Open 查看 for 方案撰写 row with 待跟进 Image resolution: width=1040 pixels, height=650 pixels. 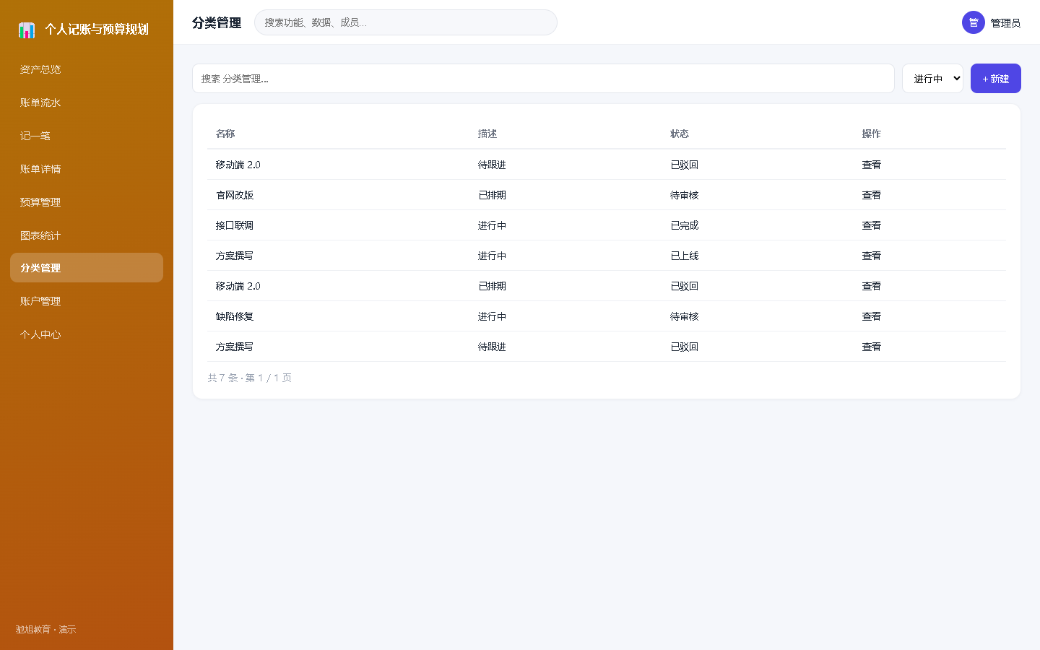tap(872, 347)
